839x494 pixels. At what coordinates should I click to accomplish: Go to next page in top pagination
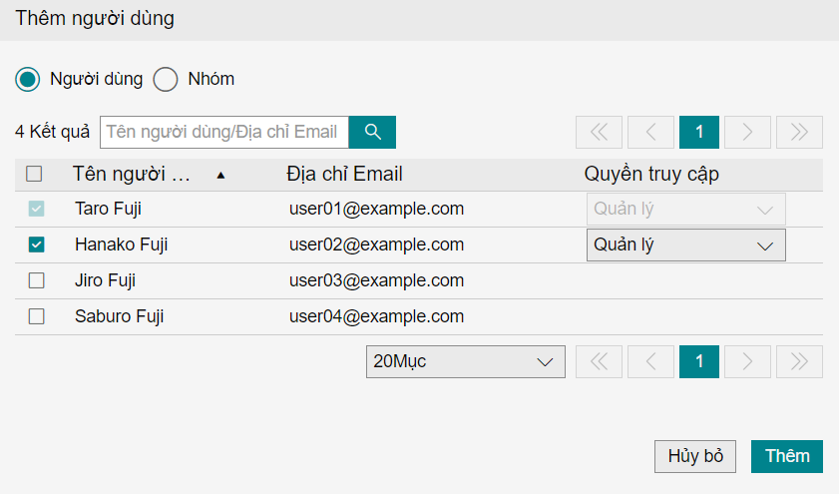pos(747,132)
